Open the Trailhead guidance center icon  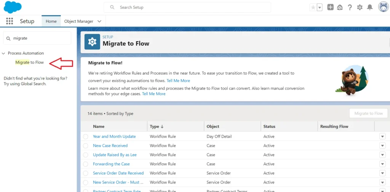340,8
